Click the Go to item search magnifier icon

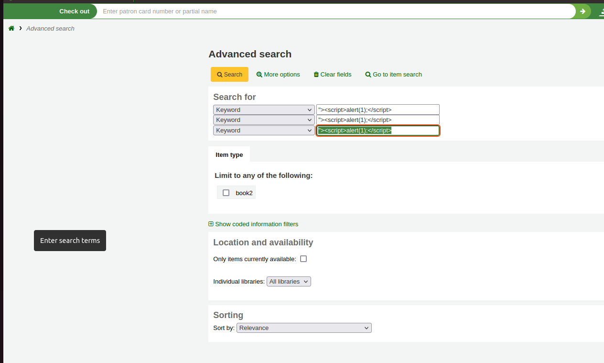pos(368,75)
